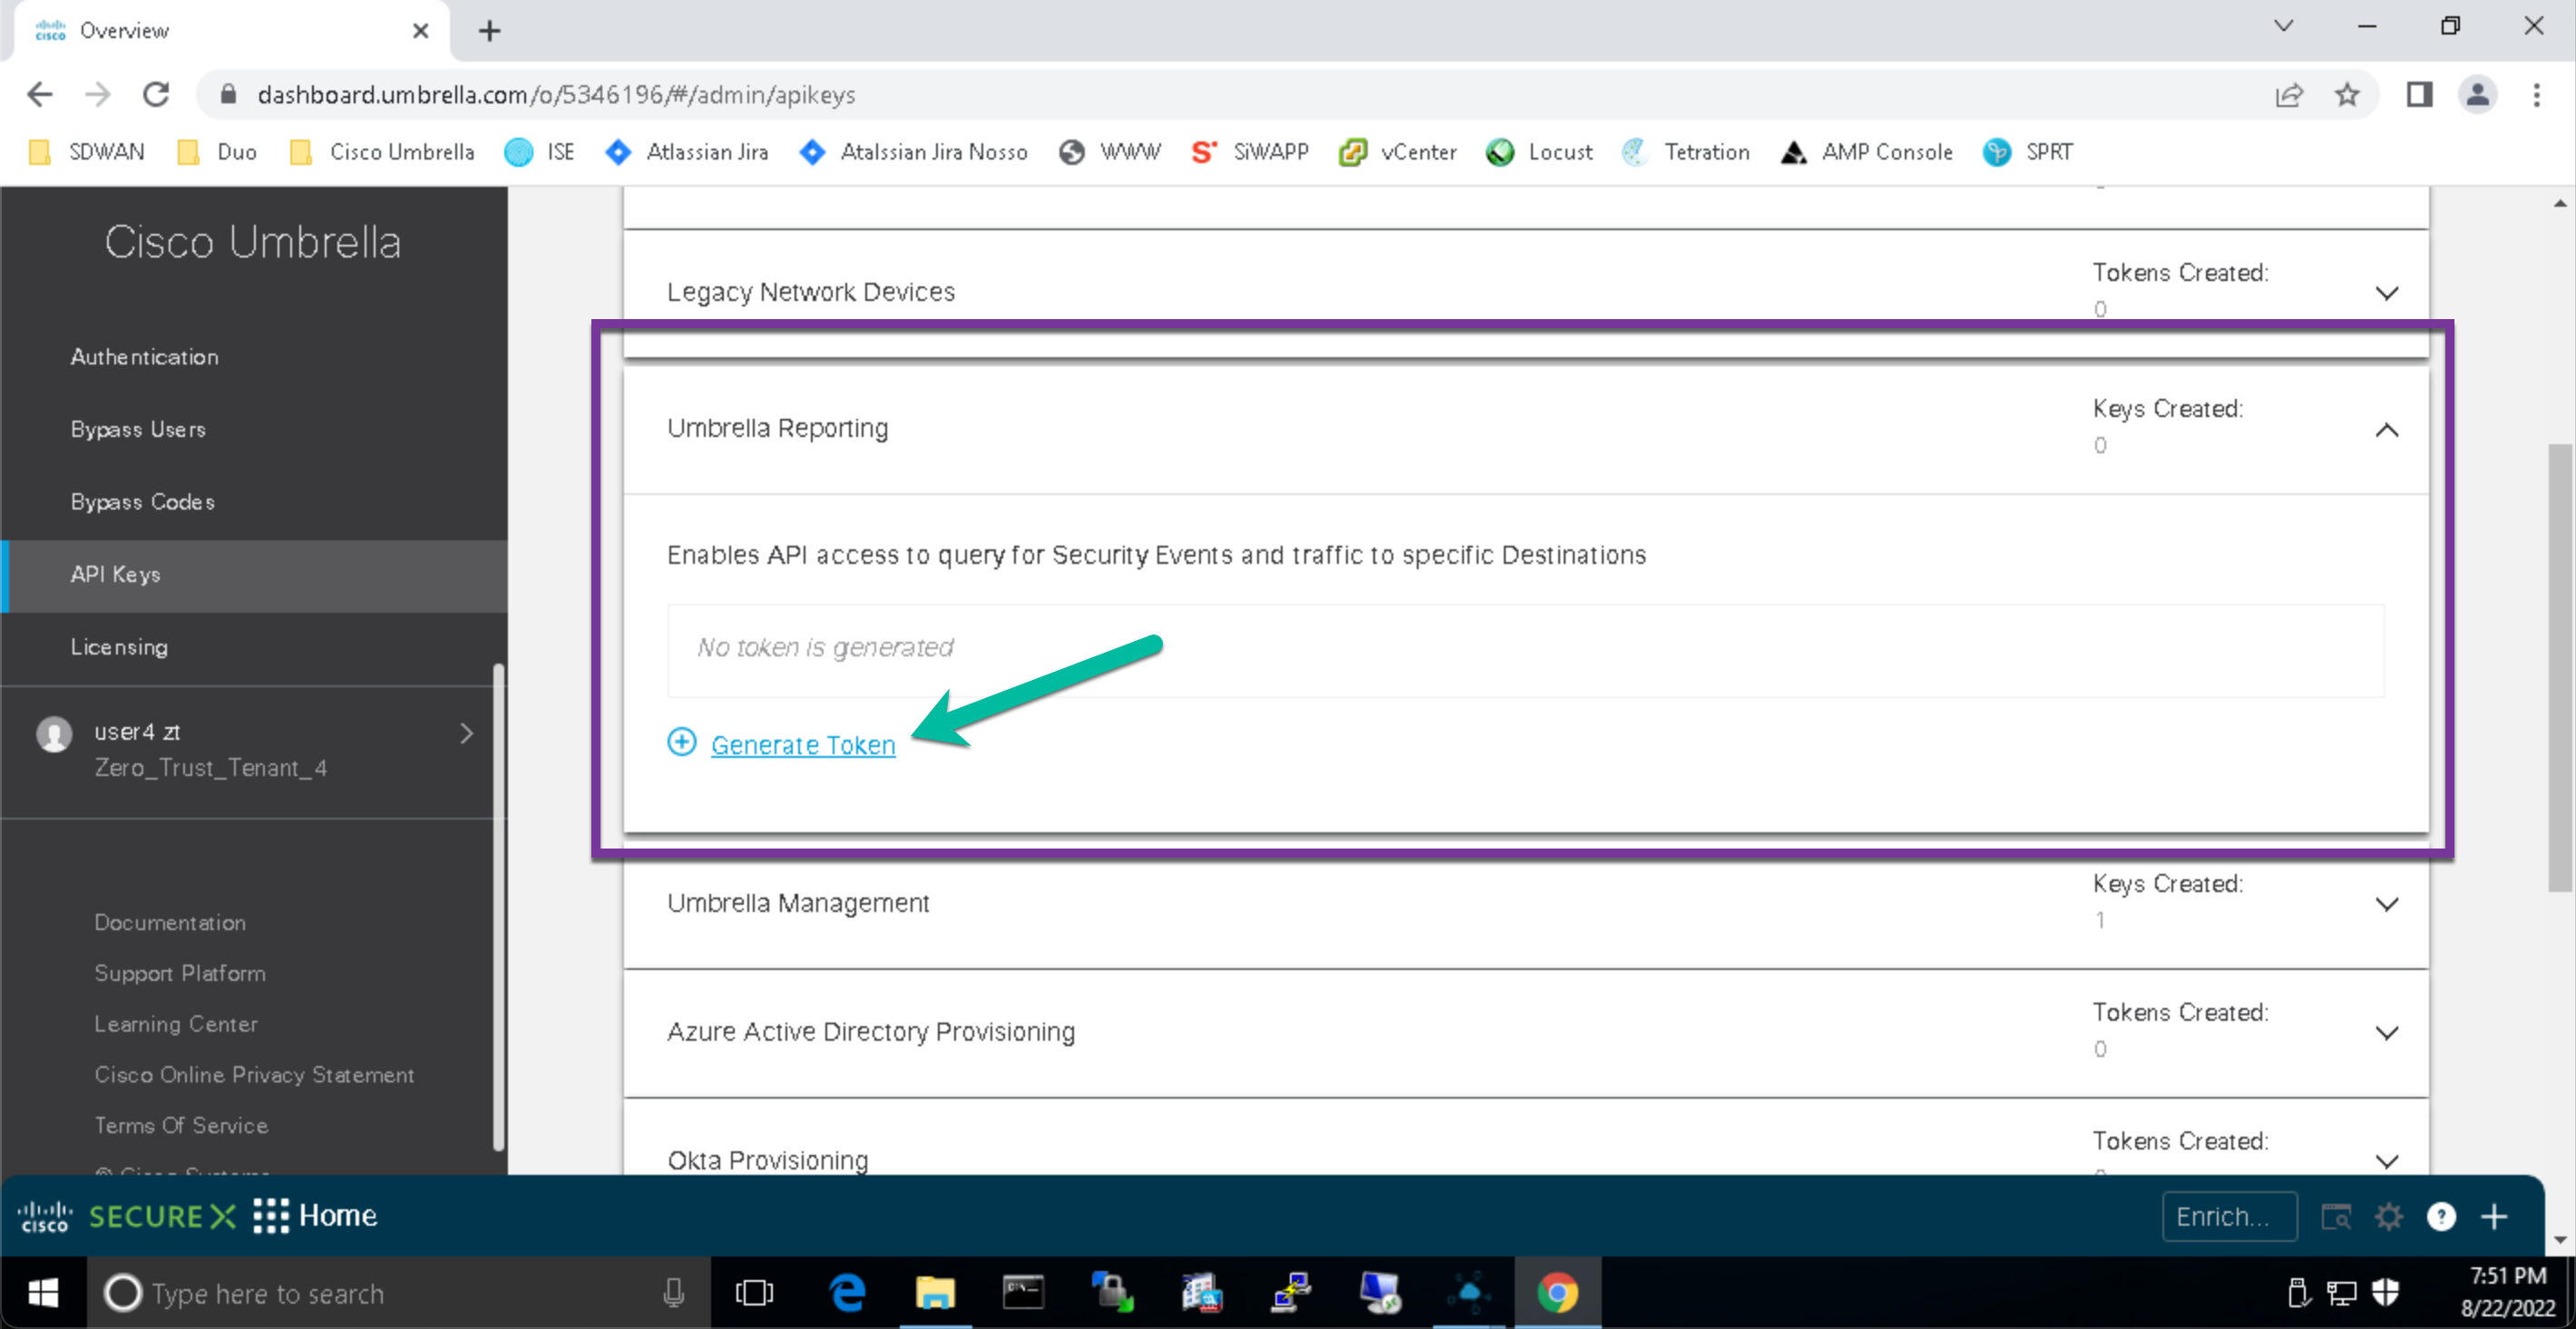Open SecureX settings gear in bottom ribbon
The image size is (2576, 1329).
[2388, 1216]
